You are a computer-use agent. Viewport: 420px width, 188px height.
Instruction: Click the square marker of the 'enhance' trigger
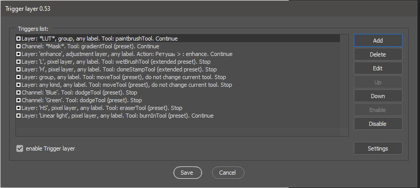[x=18, y=54]
